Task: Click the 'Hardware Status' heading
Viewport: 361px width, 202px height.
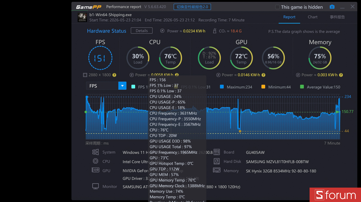Action: pyautogui.click(x=106, y=31)
